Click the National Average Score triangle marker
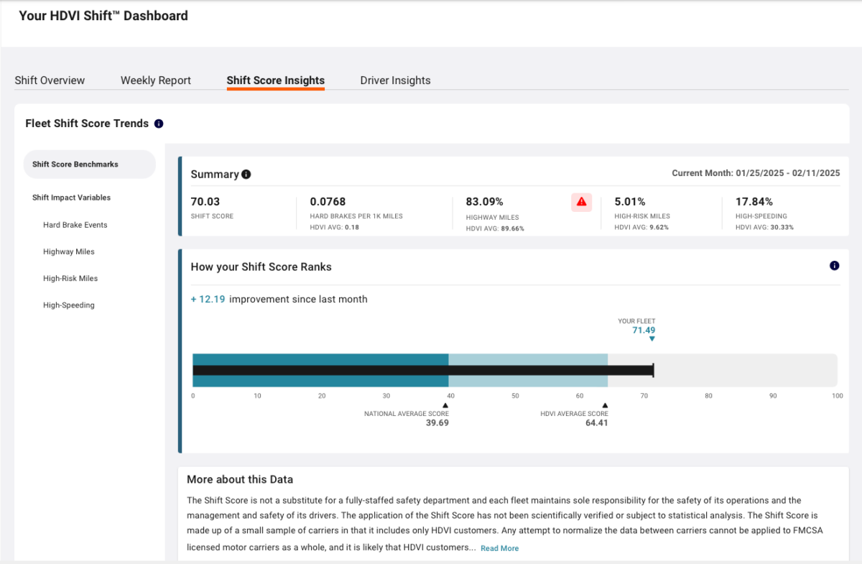This screenshot has width=862, height=564. click(x=445, y=405)
